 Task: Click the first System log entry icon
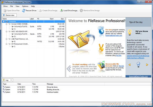[x=4, y=87]
